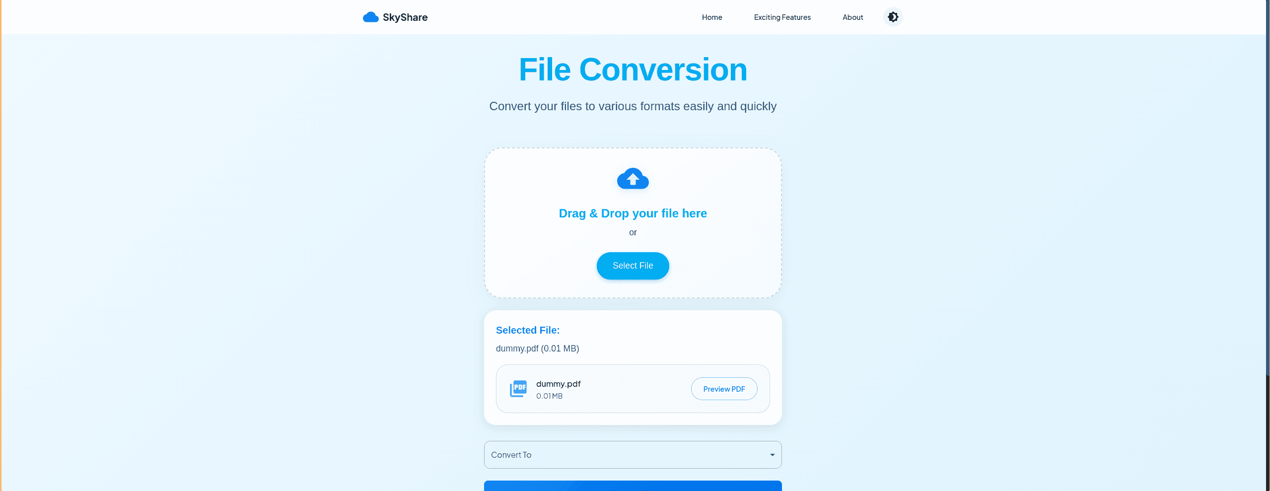Click the File Conversion heading

click(633, 70)
